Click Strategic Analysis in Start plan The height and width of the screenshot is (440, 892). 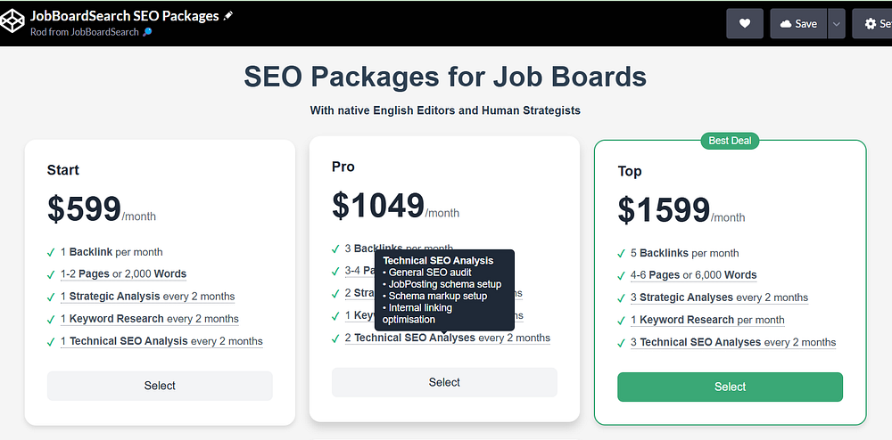pos(114,297)
